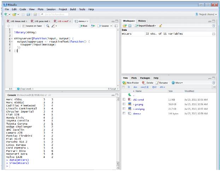The image size is (220, 171).
Task: Switch to the ch1-java.rmd tab
Action: [41, 21]
